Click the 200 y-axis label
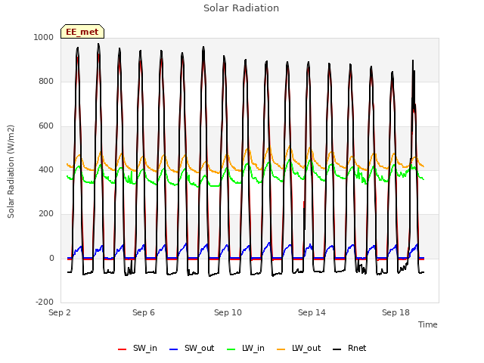The width and height of the screenshot is (484, 363). tap(46, 213)
